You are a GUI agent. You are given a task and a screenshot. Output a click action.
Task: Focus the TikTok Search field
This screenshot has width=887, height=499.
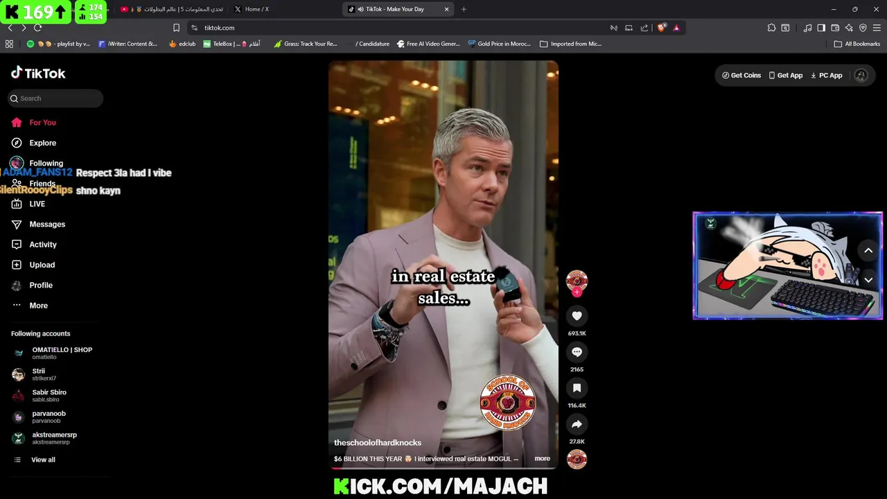pyautogui.click(x=55, y=98)
